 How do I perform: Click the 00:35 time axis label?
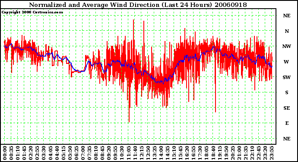(11, 153)
